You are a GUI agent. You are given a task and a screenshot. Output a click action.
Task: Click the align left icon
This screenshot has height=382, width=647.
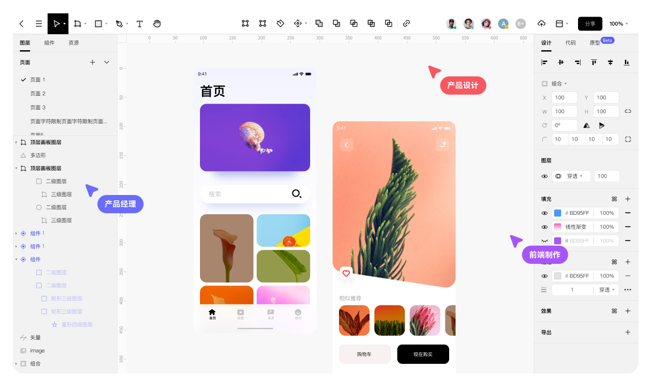pos(544,63)
